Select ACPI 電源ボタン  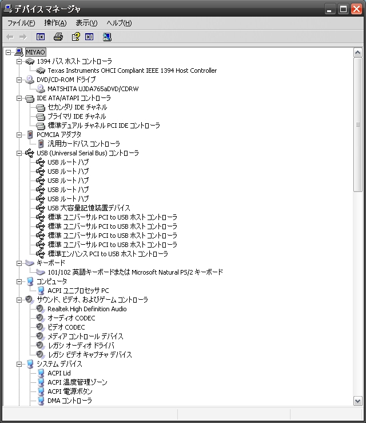pyautogui.click(x=70, y=391)
